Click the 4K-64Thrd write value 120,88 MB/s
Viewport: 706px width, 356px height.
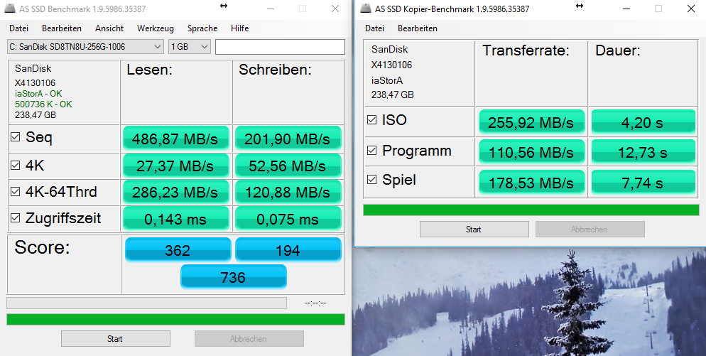(288, 192)
